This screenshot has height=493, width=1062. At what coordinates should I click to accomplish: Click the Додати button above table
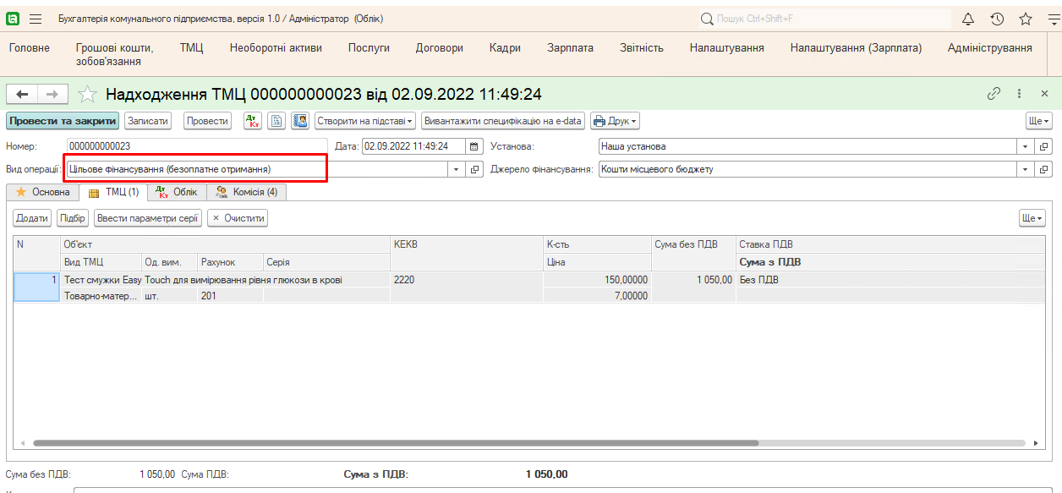[32, 218]
